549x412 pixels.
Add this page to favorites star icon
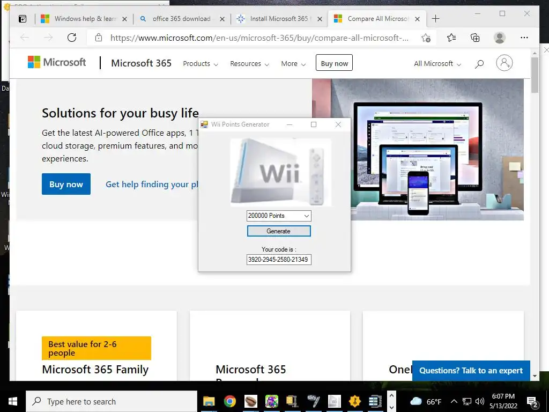pyautogui.click(x=426, y=38)
